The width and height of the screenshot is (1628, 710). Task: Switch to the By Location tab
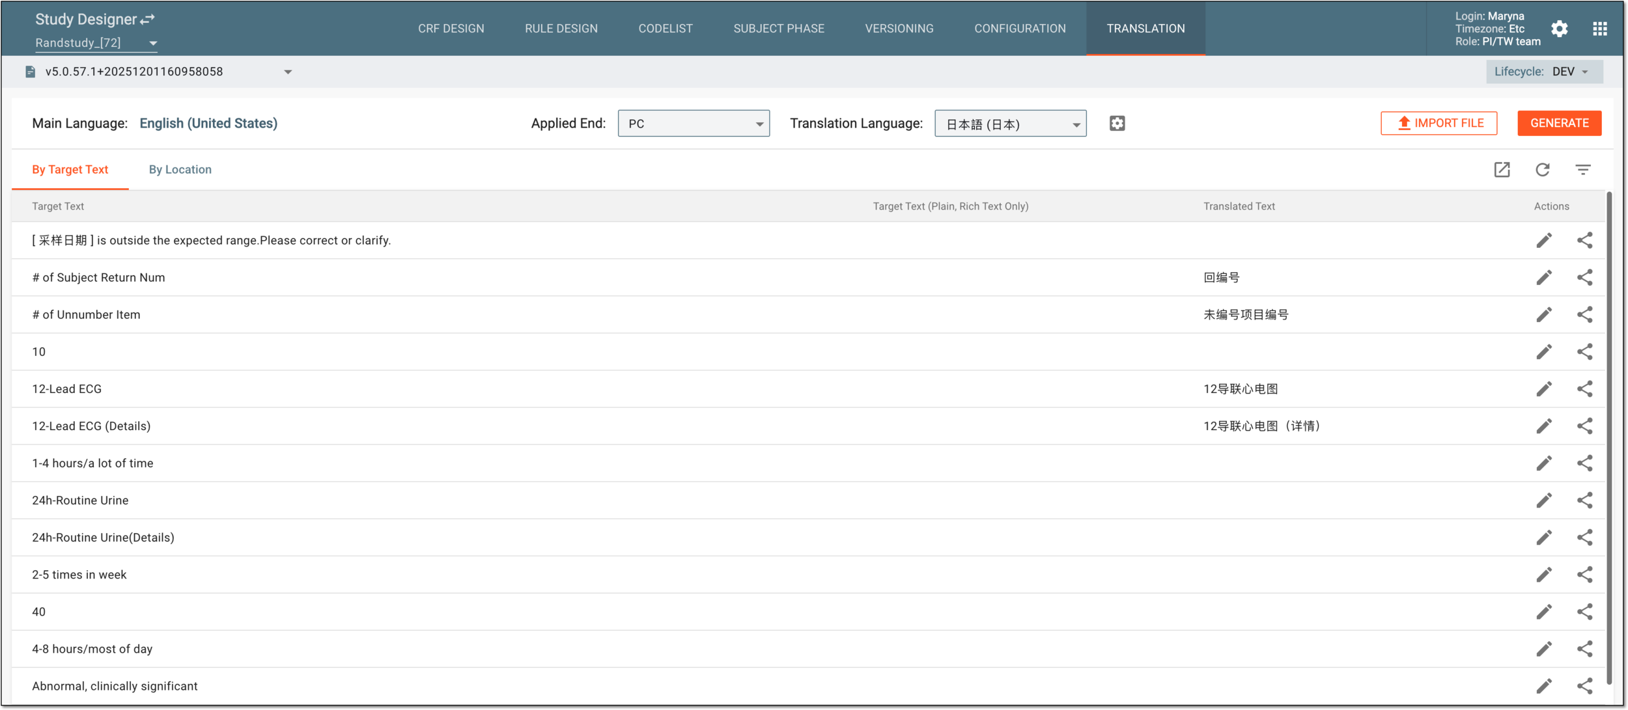tap(180, 170)
